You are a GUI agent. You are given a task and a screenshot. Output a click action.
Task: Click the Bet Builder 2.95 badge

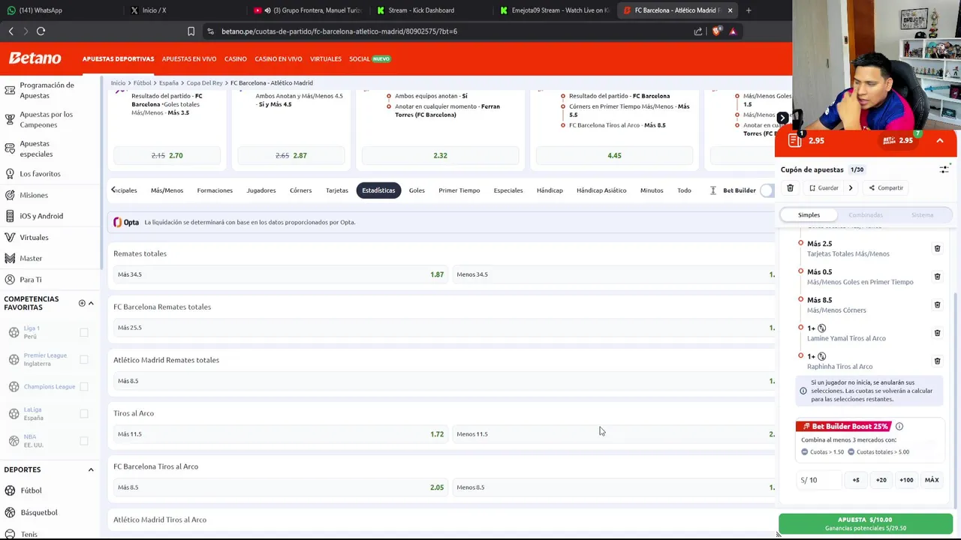coord(897,140)
